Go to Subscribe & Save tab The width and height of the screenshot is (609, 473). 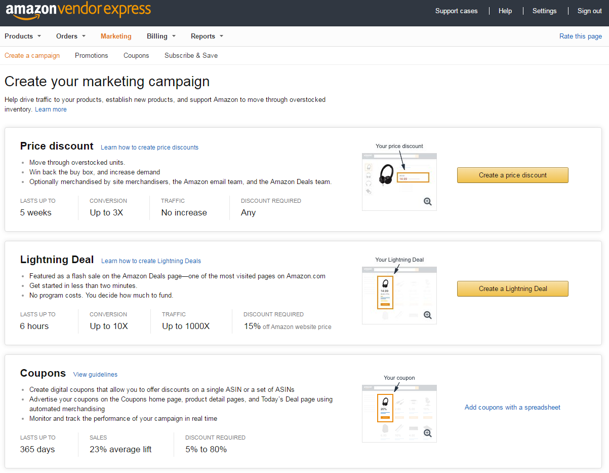(191, 55)
